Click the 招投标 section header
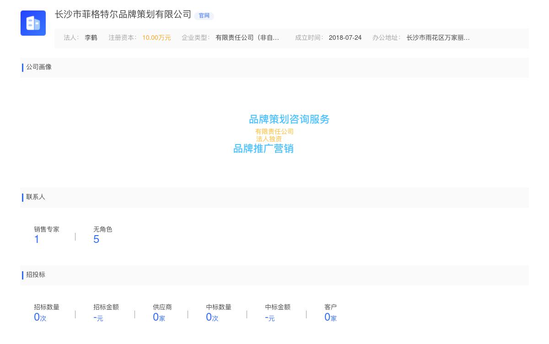 tap(35, 275)
